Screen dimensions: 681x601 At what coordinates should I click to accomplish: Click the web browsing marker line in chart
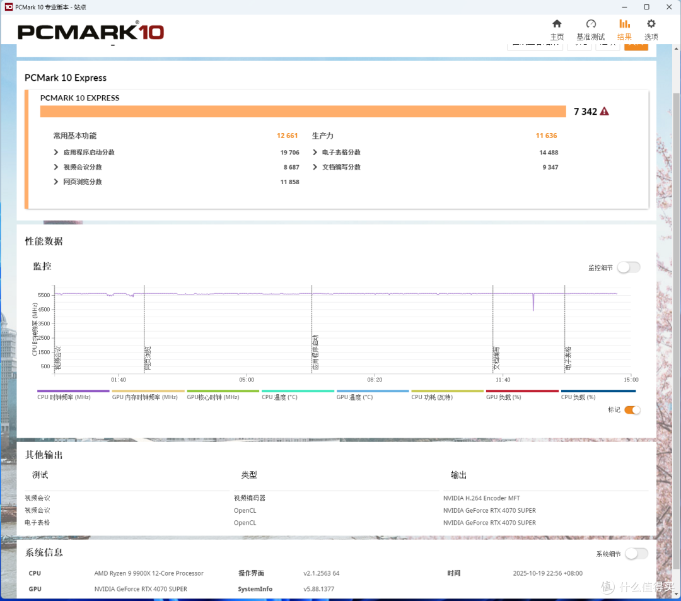tap(144, 329)
